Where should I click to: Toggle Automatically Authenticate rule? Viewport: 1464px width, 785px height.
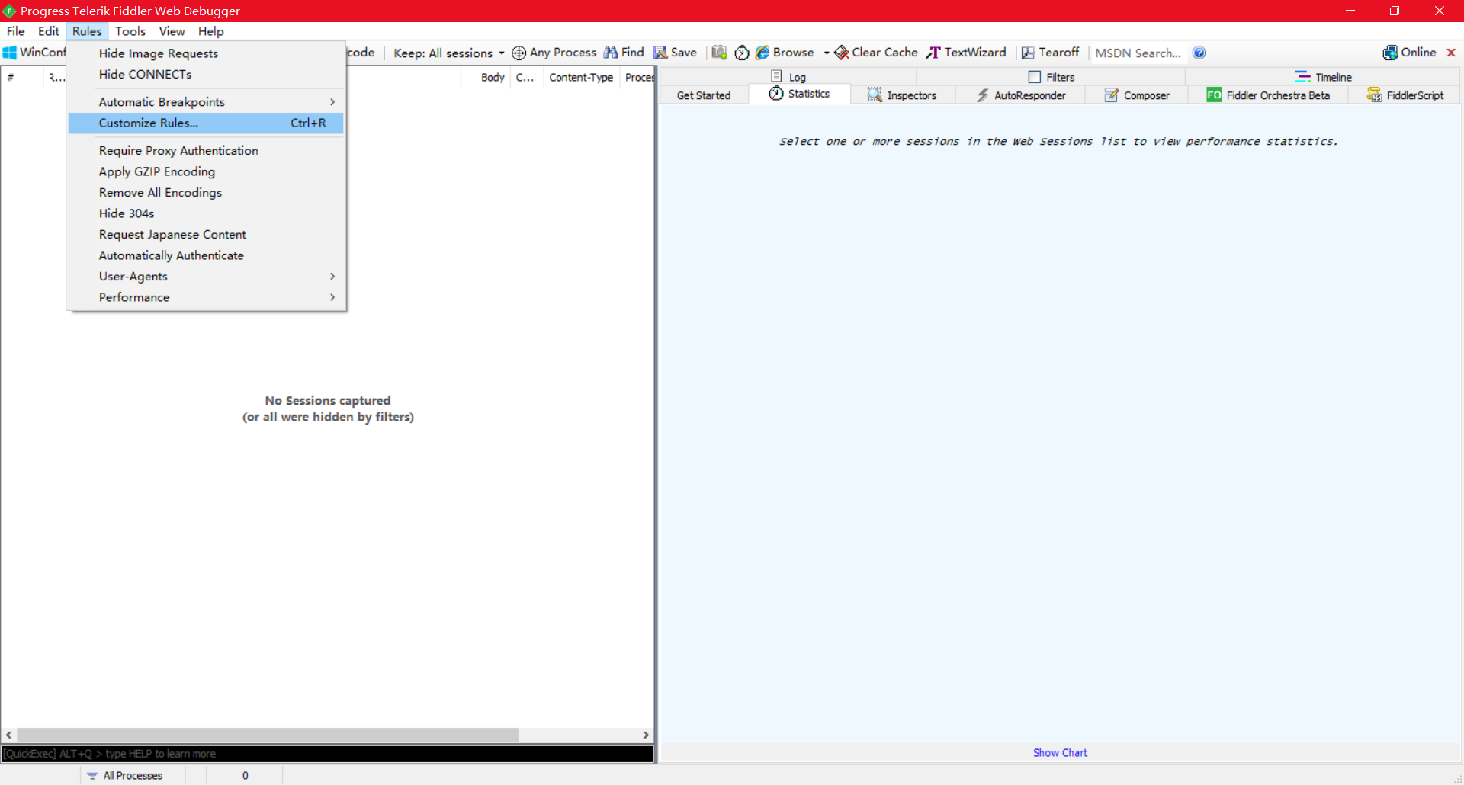click(x=206, y=255)
